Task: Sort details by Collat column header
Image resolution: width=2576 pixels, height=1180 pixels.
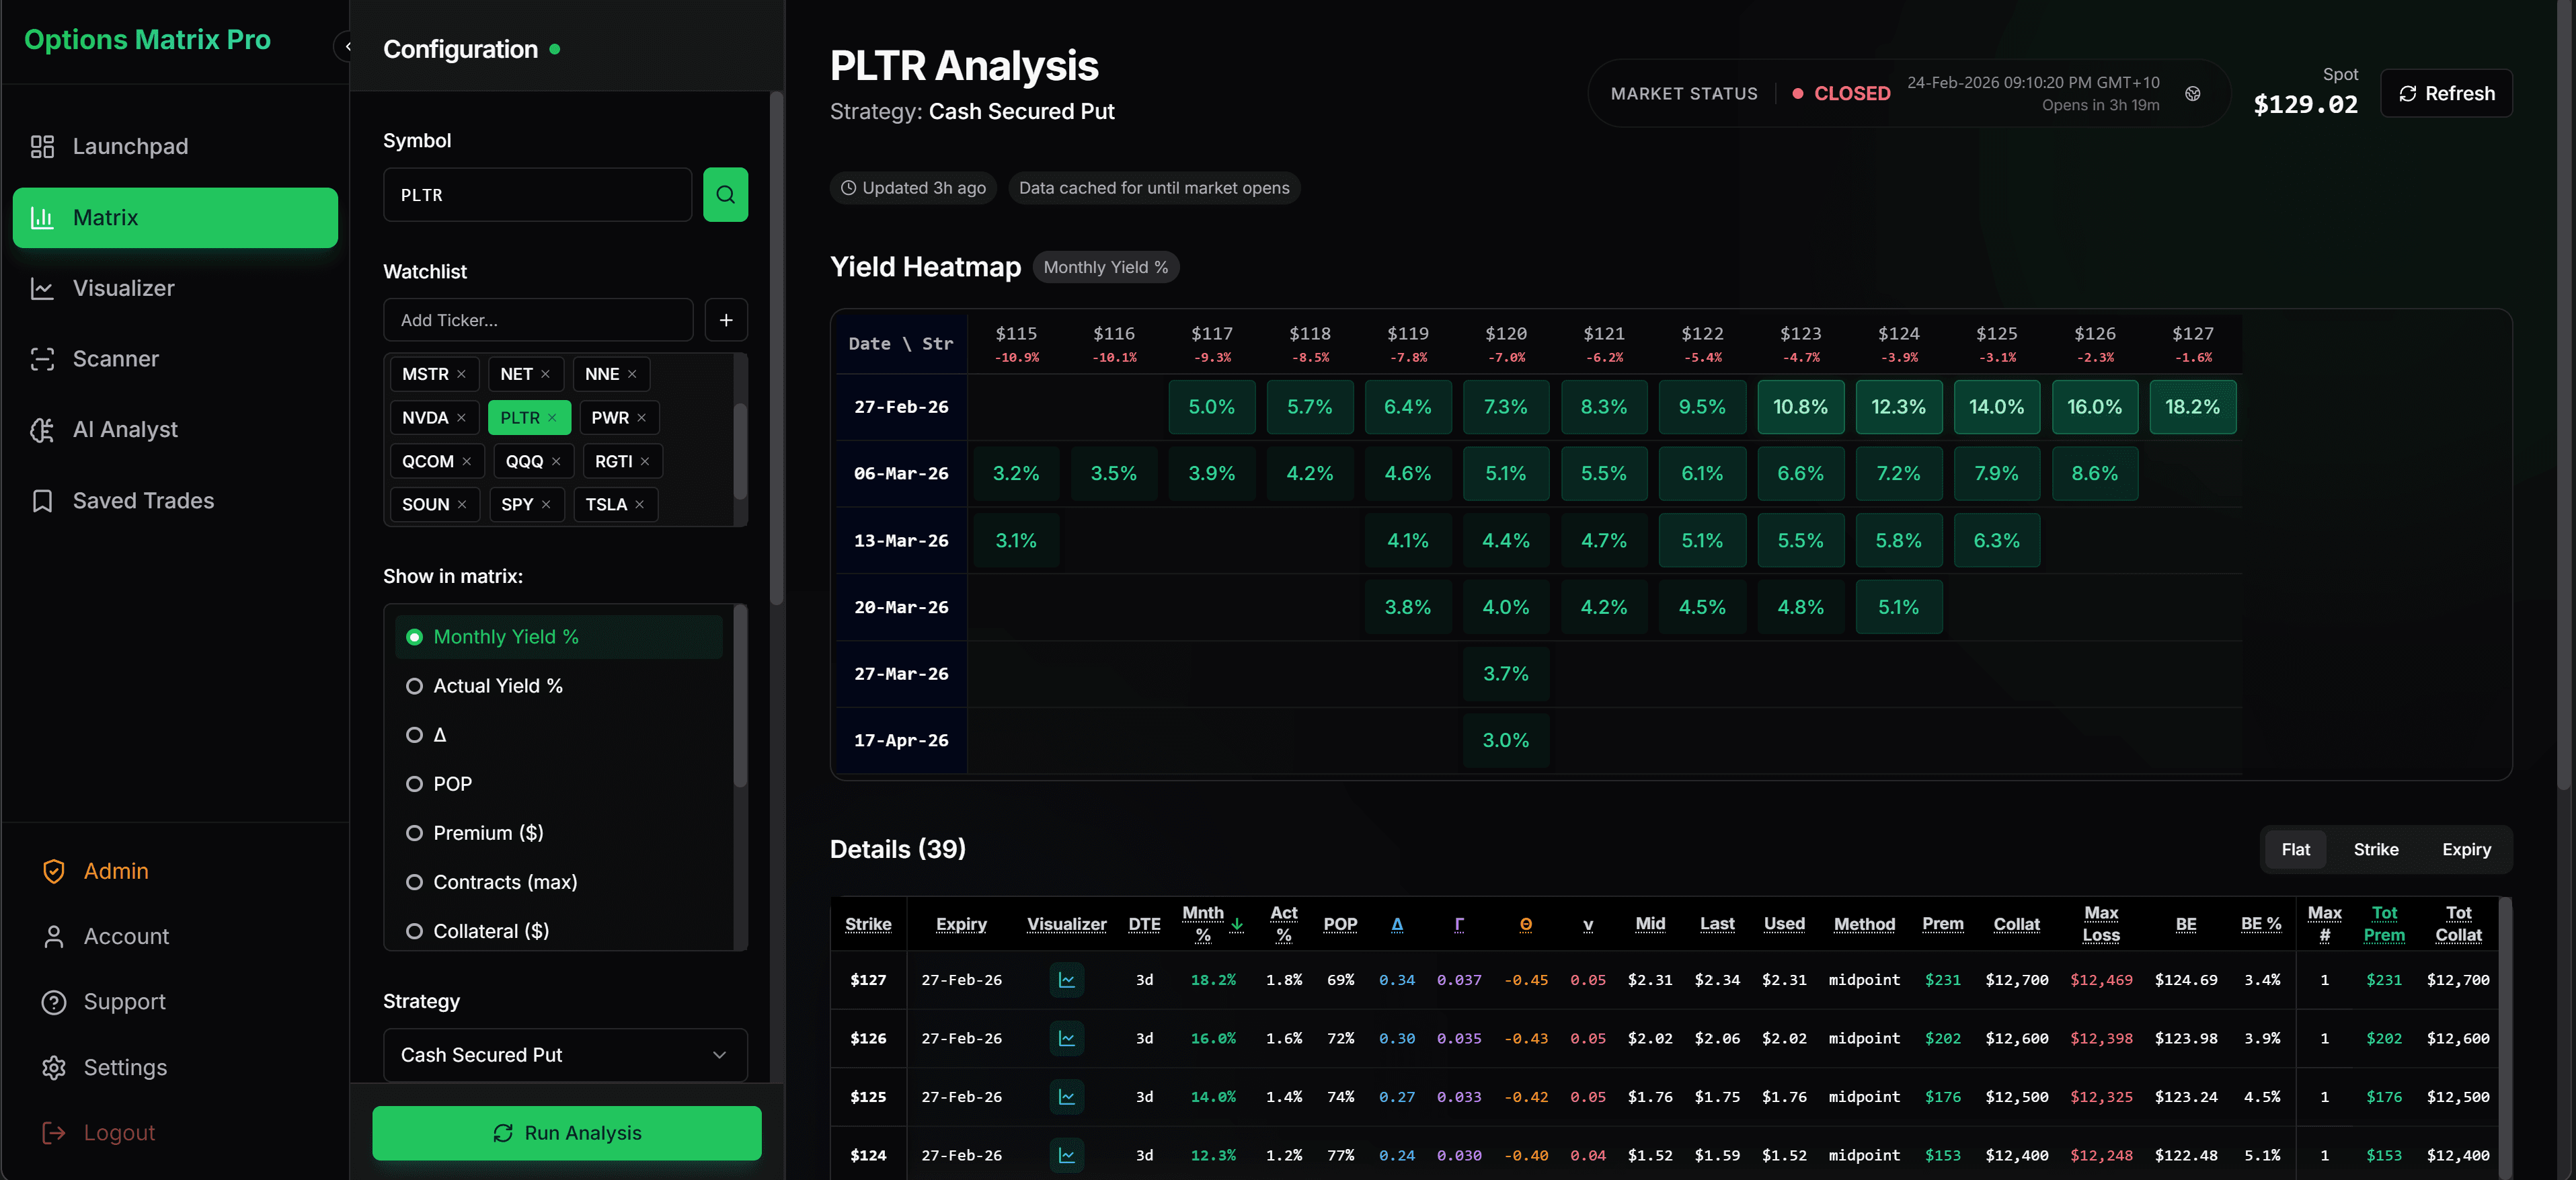Action: 2016,924
